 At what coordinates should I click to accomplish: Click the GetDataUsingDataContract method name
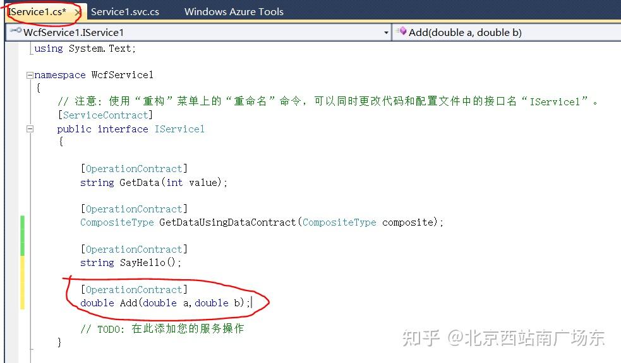[x=227, y=222]
